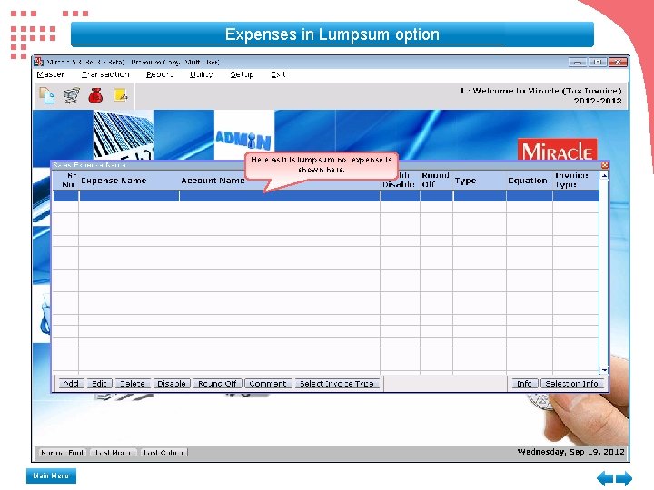Click the ADMIN image thumbnail
Image resolution: width=654 pixels, height=490 pixels.
pyautogui.click(x=244, y=134)
